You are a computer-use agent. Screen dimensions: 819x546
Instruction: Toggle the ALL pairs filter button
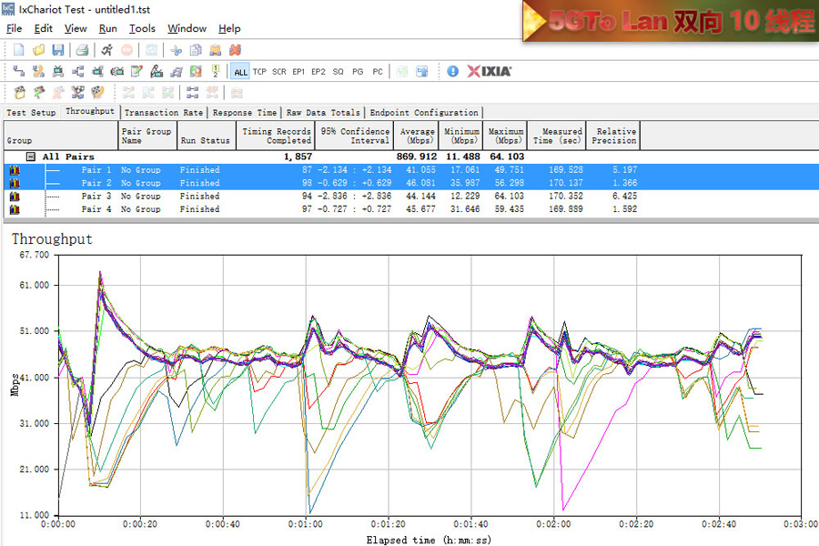(240, 72)
